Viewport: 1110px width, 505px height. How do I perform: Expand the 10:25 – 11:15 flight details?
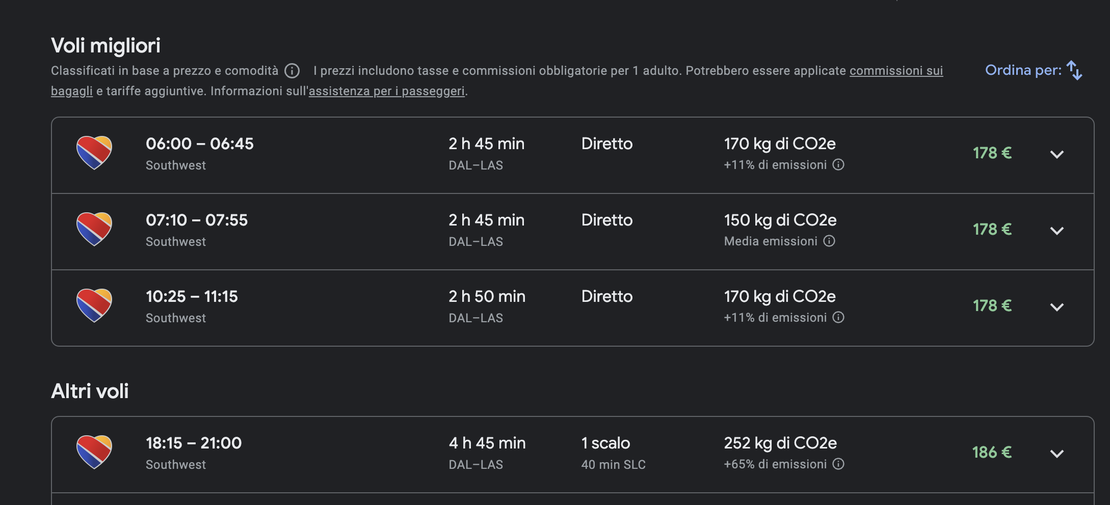pyautogui.click(x=1057, y=307)
